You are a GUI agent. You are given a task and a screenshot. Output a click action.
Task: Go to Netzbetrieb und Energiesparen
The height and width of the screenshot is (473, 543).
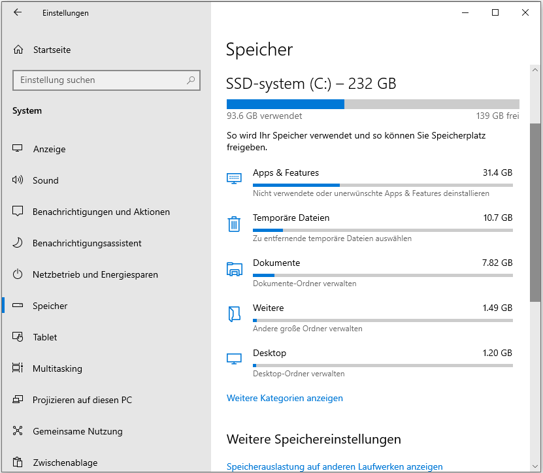point(95,274)
